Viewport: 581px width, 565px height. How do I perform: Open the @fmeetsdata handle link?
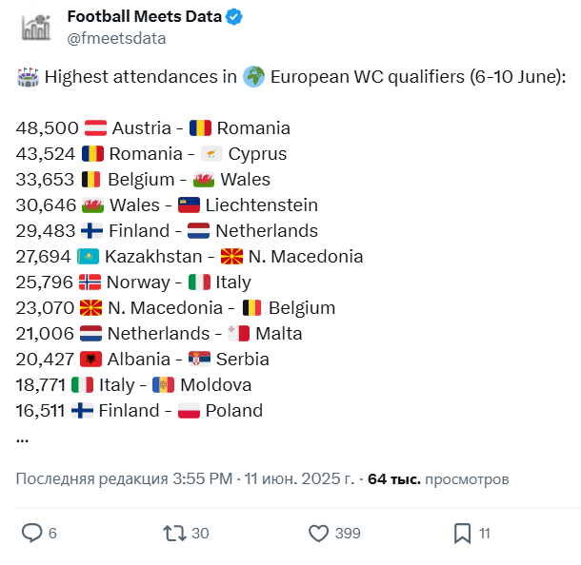coord(116,38)
